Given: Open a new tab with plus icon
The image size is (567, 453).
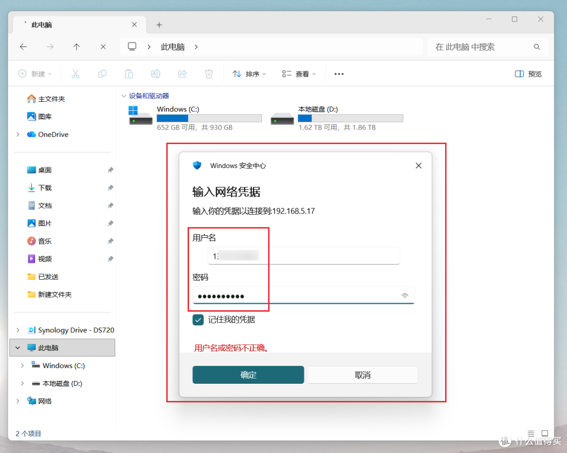Looking at the screenshot, I should [x=159, y=25].
